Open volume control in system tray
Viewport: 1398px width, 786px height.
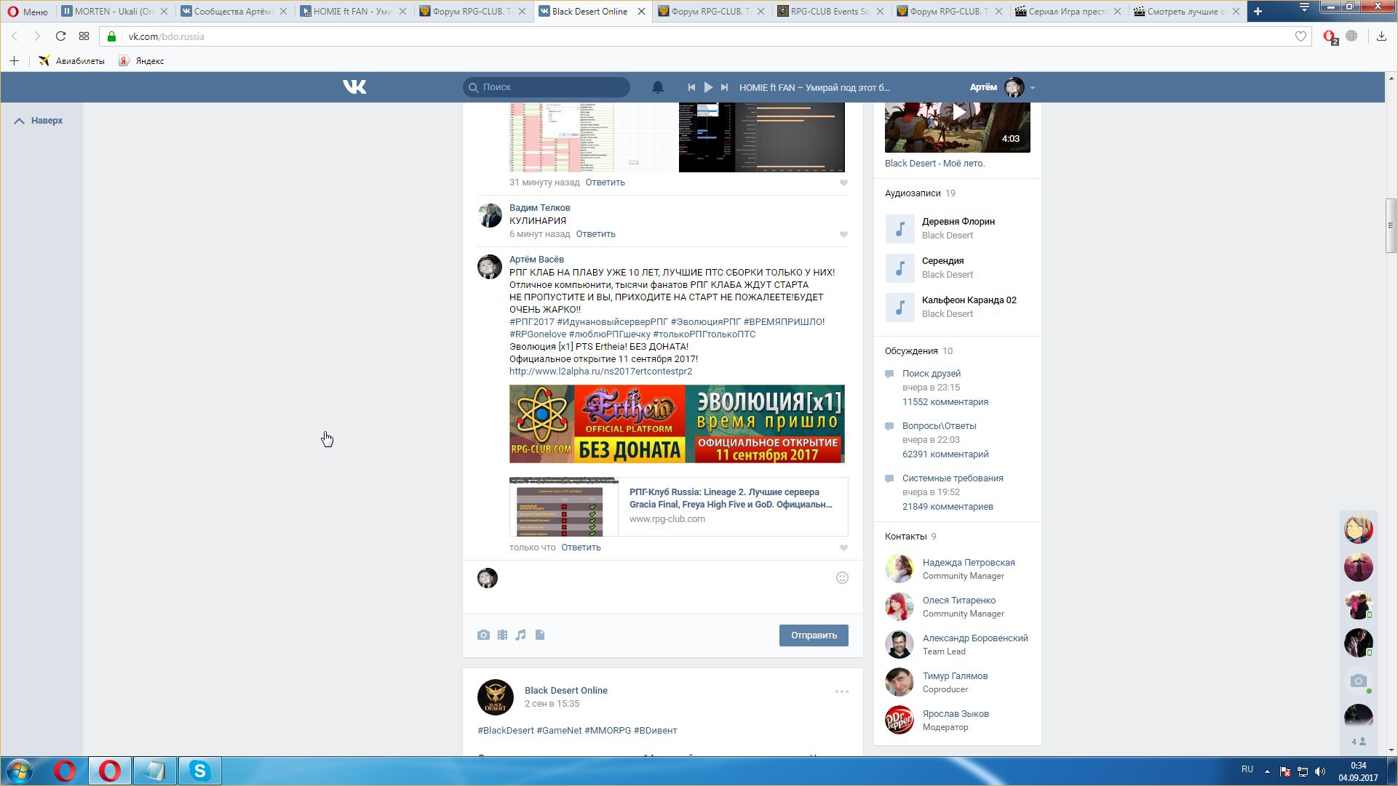(1320, 771)
